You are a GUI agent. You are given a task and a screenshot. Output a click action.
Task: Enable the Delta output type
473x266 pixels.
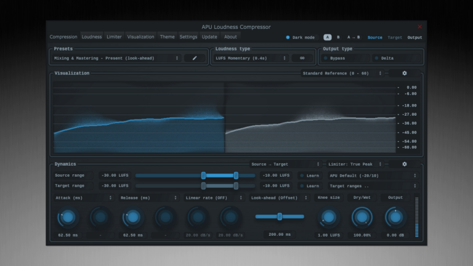pos(397,58)
